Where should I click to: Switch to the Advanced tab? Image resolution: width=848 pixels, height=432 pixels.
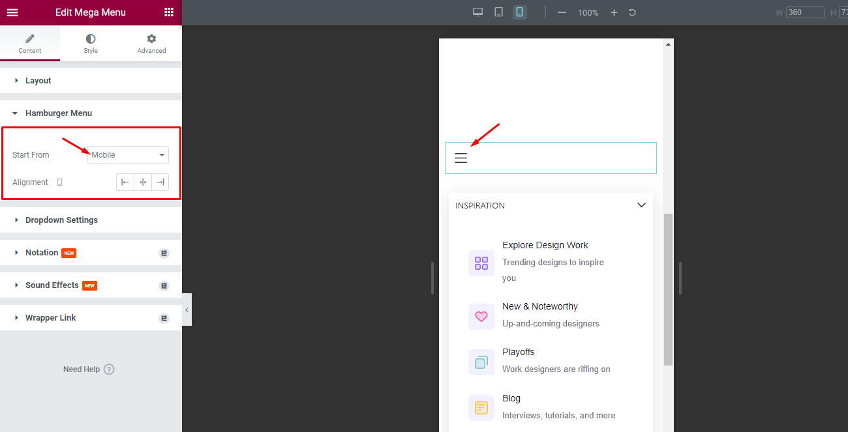tap(151, 43)
